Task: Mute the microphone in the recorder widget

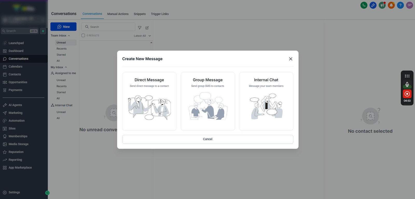Action: pos(407,85)
